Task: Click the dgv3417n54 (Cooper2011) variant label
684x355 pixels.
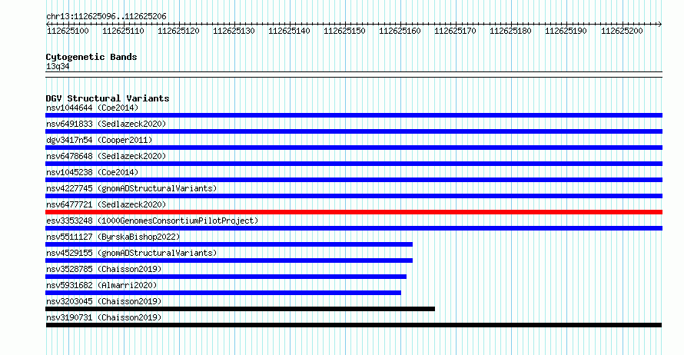Action: pyautogui.click(x=99, y=140)
